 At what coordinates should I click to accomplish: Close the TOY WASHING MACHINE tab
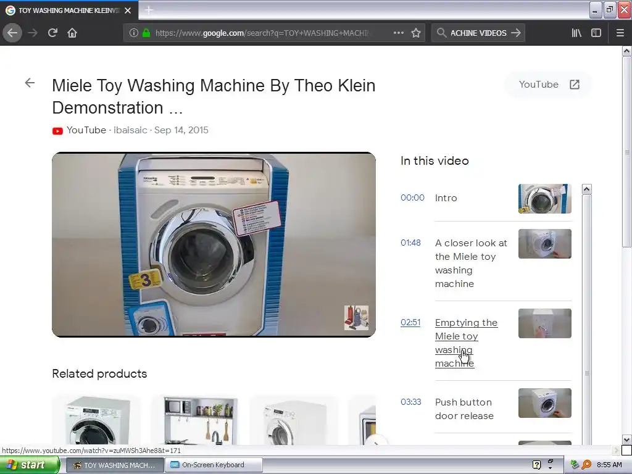point(128,10)
